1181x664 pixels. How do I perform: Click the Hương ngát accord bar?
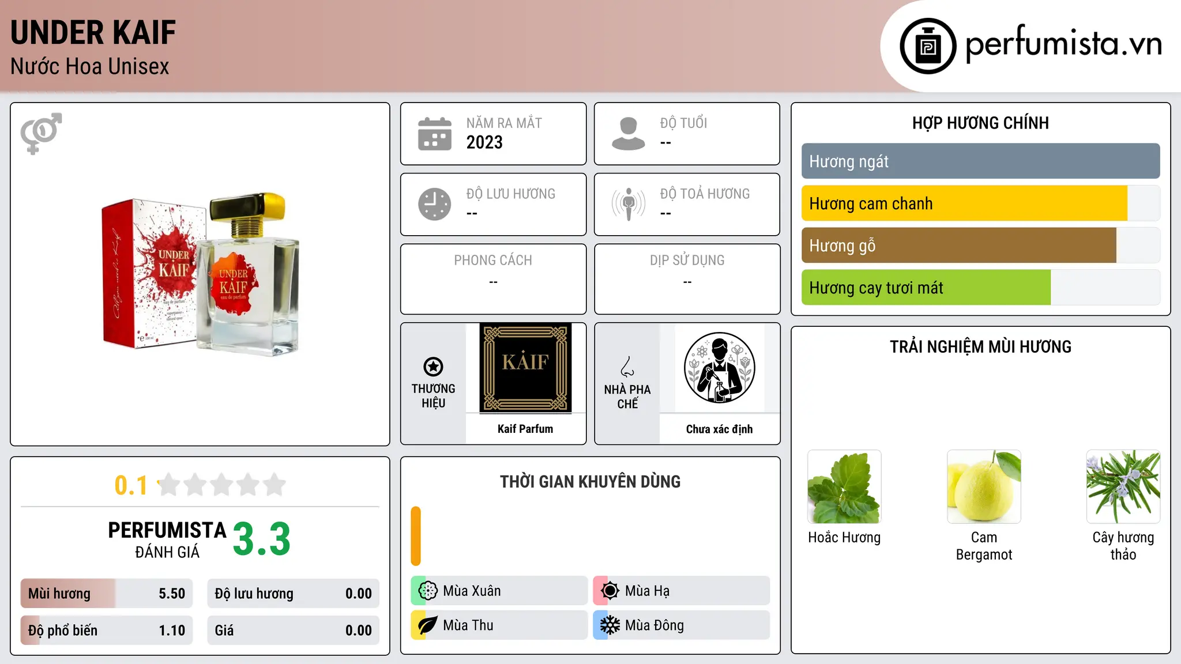point(980,161)
